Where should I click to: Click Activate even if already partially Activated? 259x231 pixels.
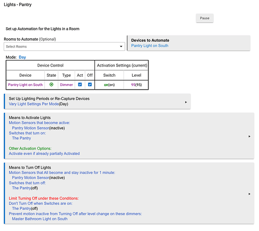(x=44, y=154)
